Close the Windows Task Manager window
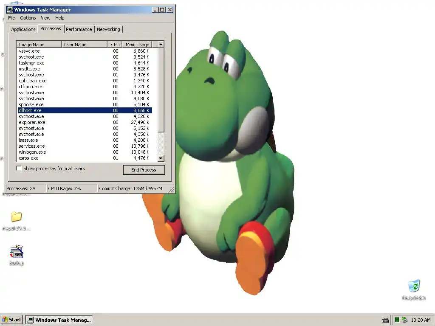 tap(170, 10)
